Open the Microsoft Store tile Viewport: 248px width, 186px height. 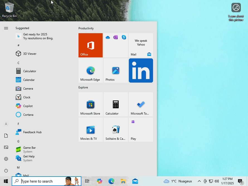pos(91,104)
